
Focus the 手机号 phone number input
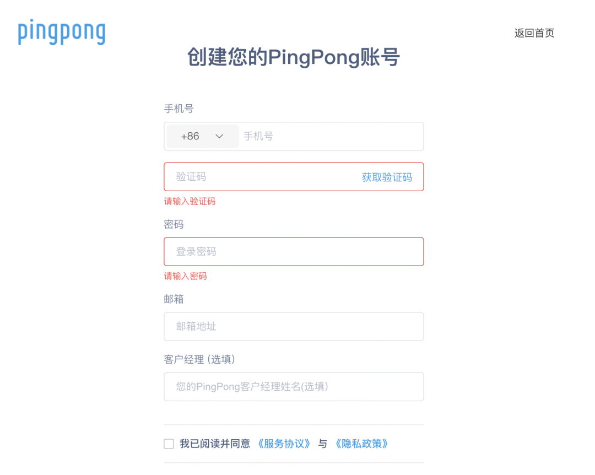(x=331, y=136)
